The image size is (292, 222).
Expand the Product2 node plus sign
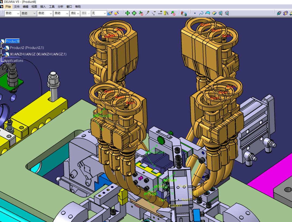(x=1, y=48)
